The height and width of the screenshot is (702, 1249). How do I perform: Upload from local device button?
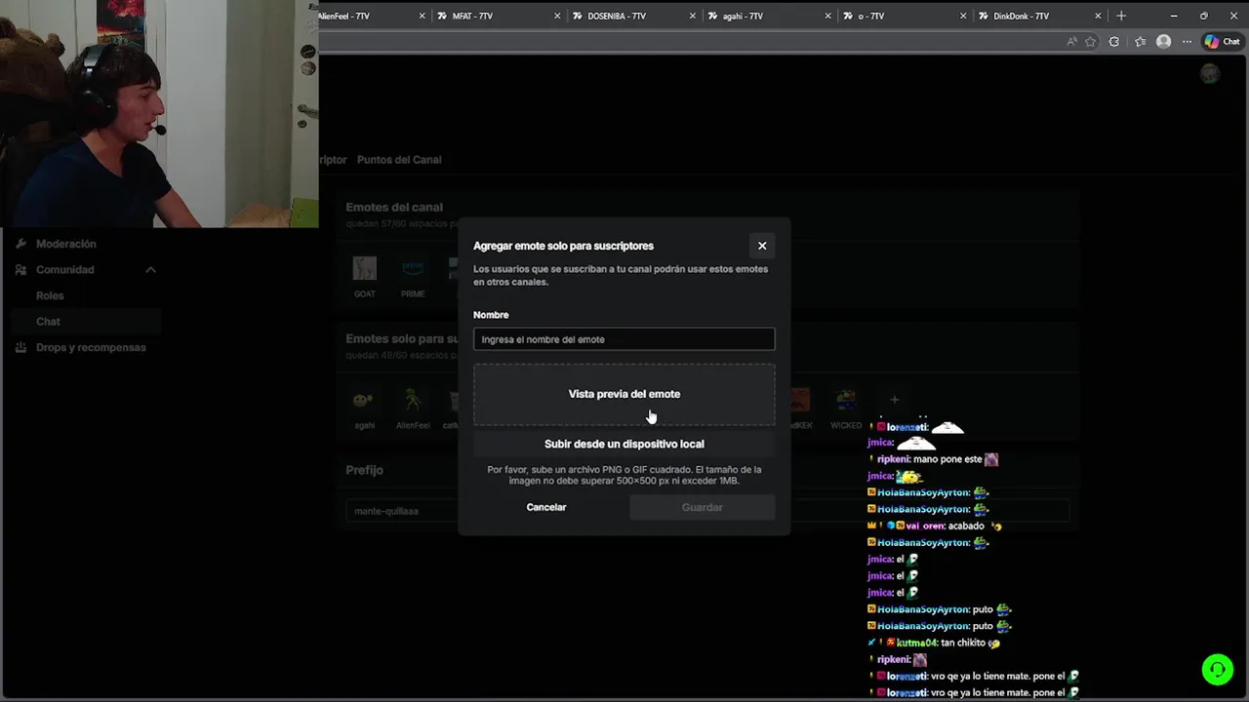[624, 444]
